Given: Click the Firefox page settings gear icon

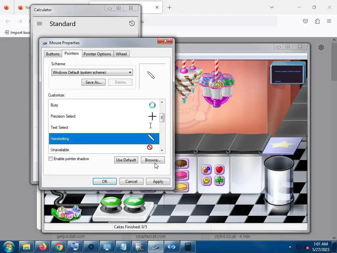Looking at the screenshot, I should click(321, 47).
